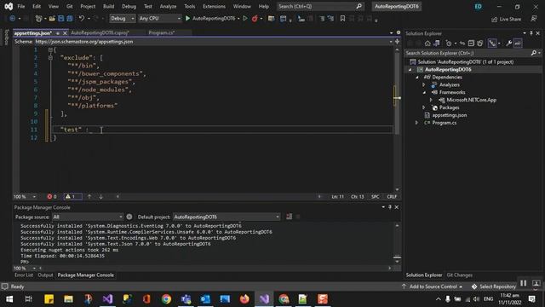The image size is (545, 307).
Task: Click the Save file toolbar icon
Action: [x=60, y=19]
